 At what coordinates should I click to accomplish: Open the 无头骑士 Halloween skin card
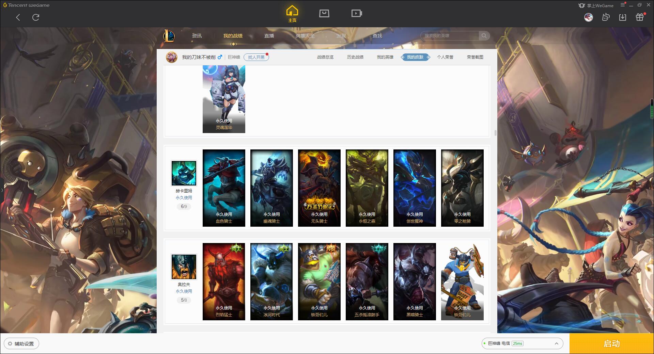point(319,188)
